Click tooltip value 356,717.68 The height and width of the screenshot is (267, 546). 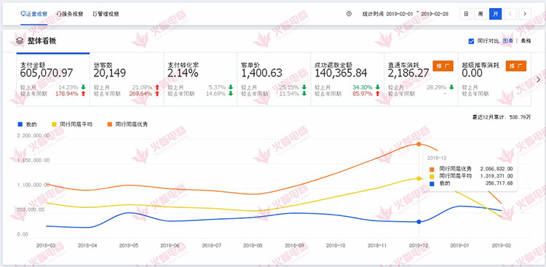[x=499, y=183]
